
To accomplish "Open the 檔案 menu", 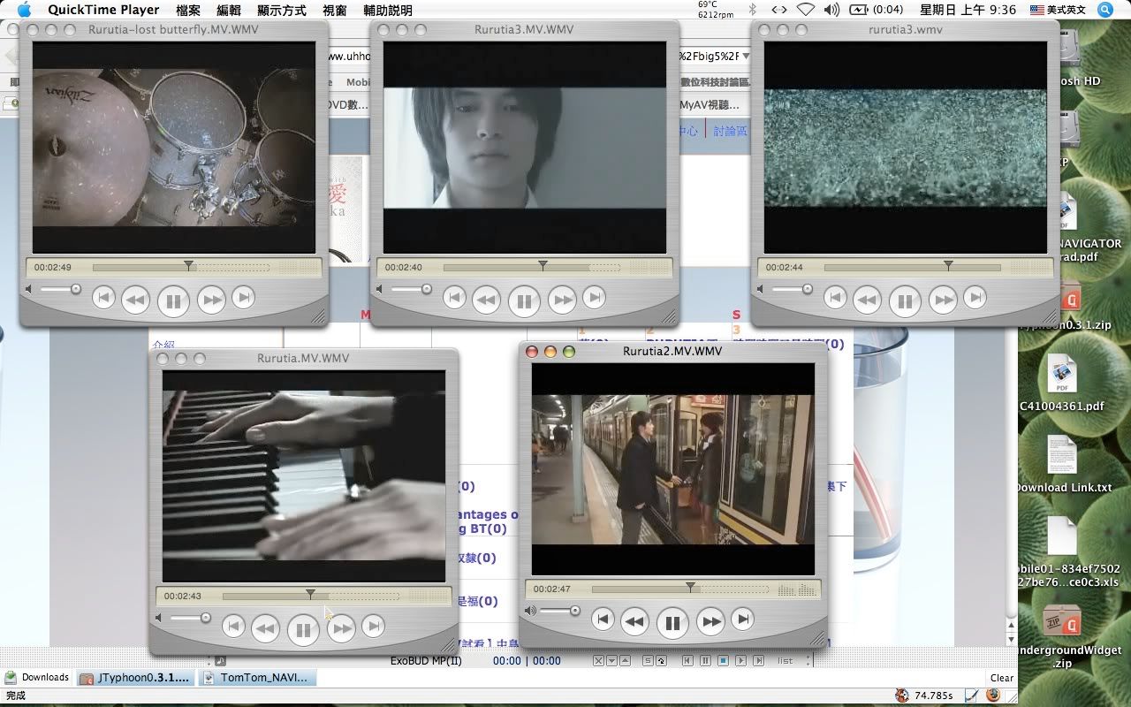I will (188, 10).
